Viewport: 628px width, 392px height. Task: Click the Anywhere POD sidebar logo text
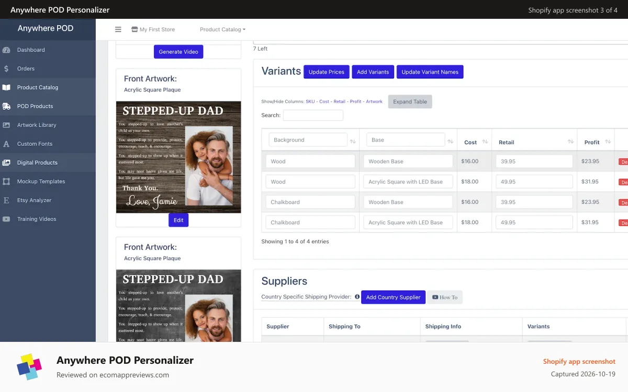coord(46,28)
